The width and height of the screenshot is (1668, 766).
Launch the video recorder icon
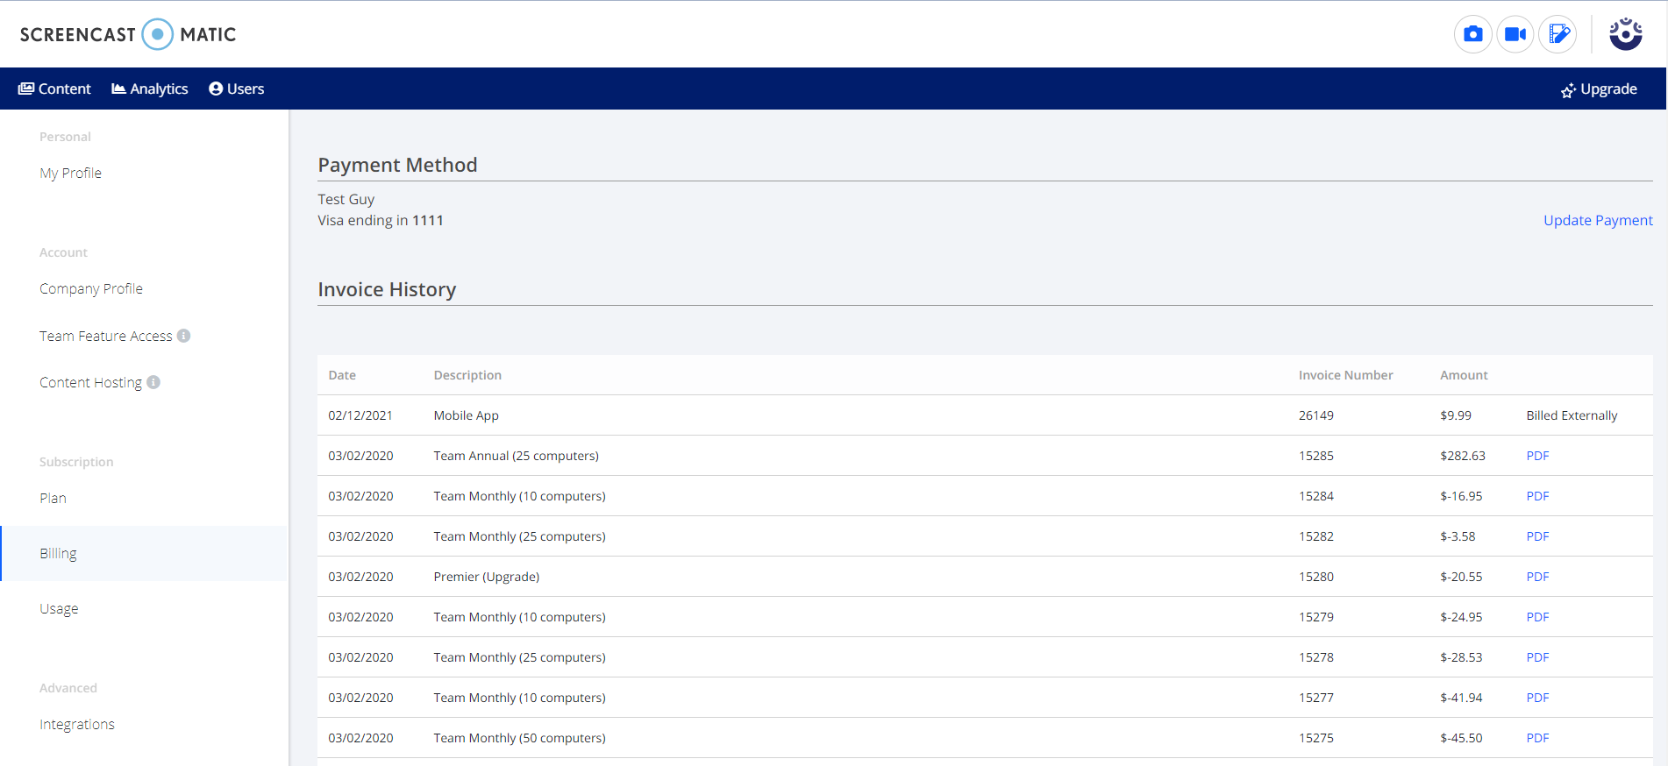(1515, 34)
